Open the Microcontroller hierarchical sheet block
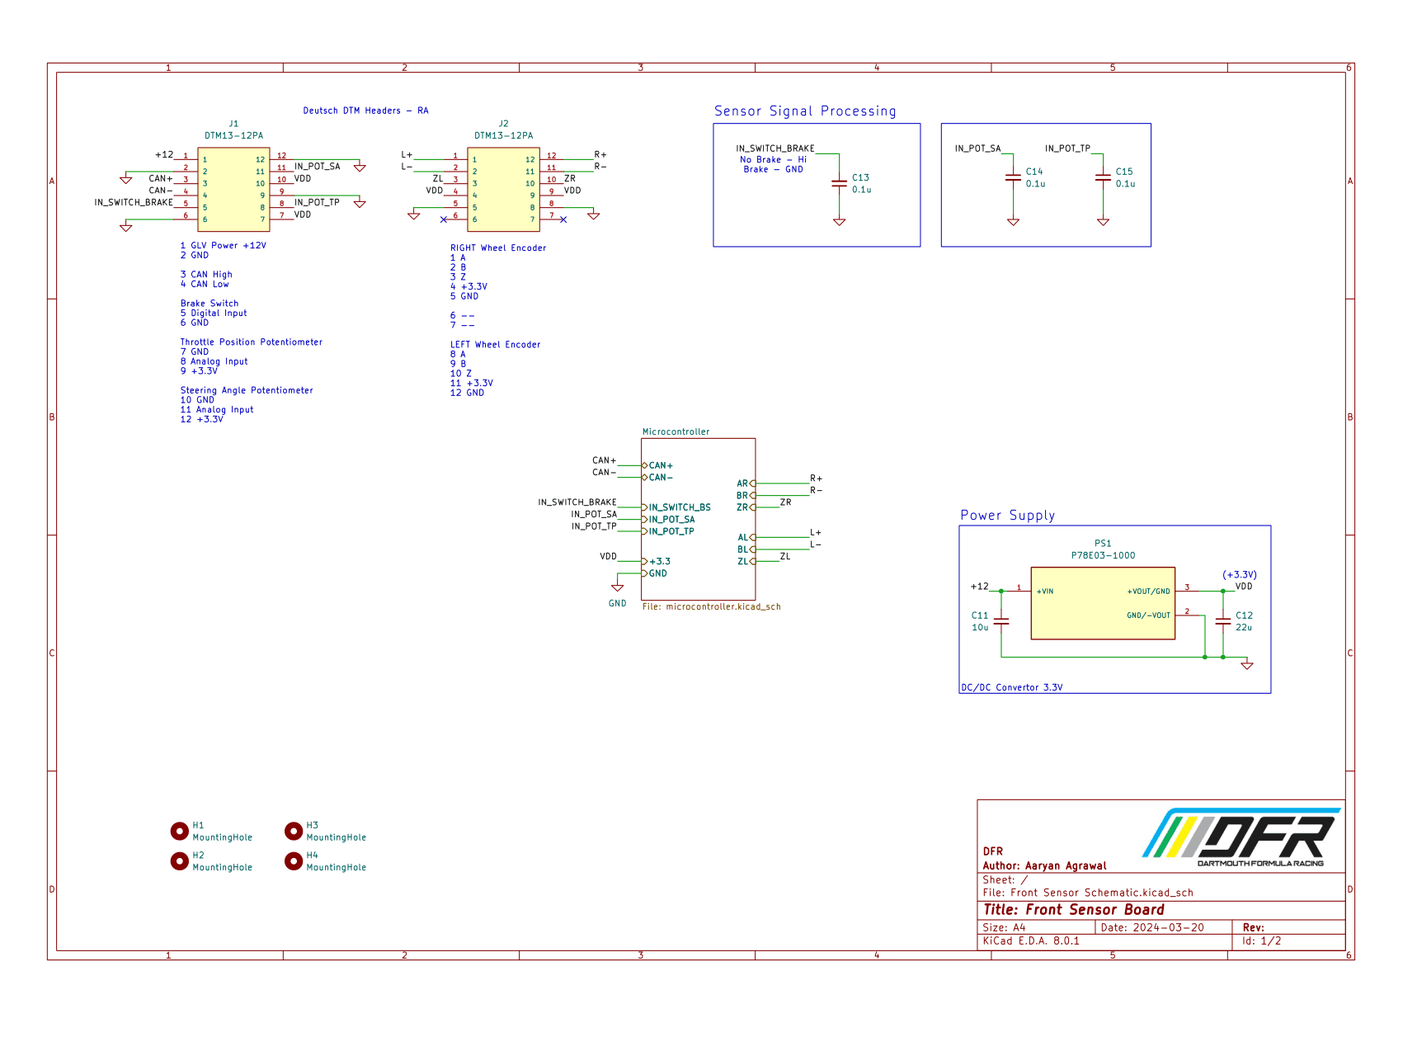Screen dimensions: 1403x1037 click(x=698, y=519)
